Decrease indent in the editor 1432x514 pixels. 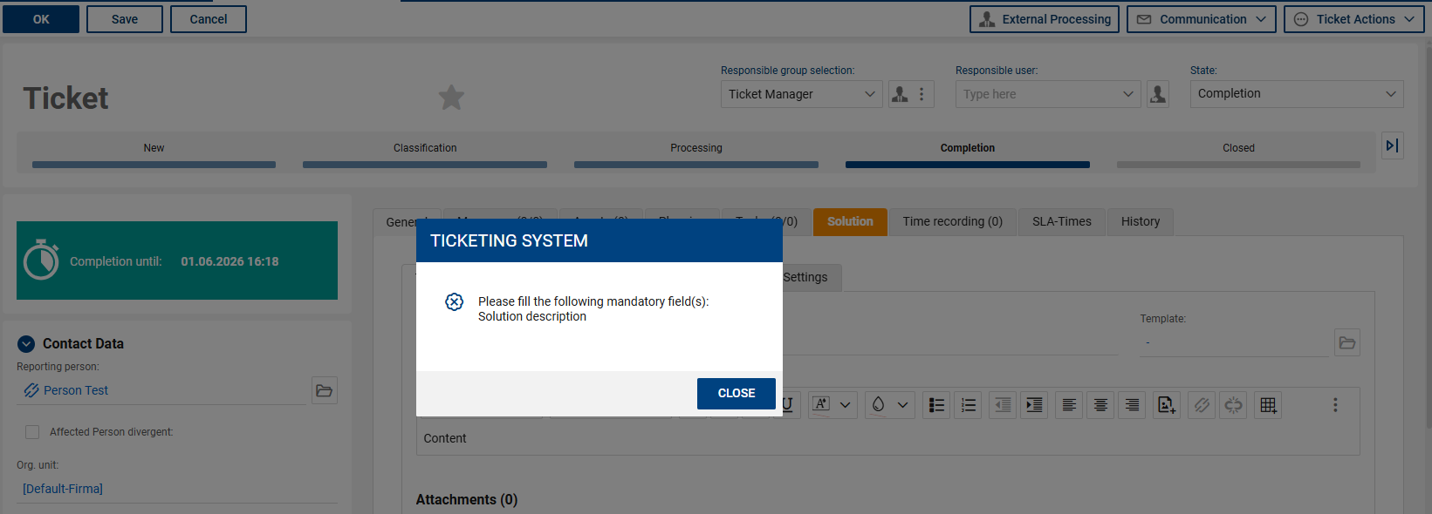click(1003, 404)
